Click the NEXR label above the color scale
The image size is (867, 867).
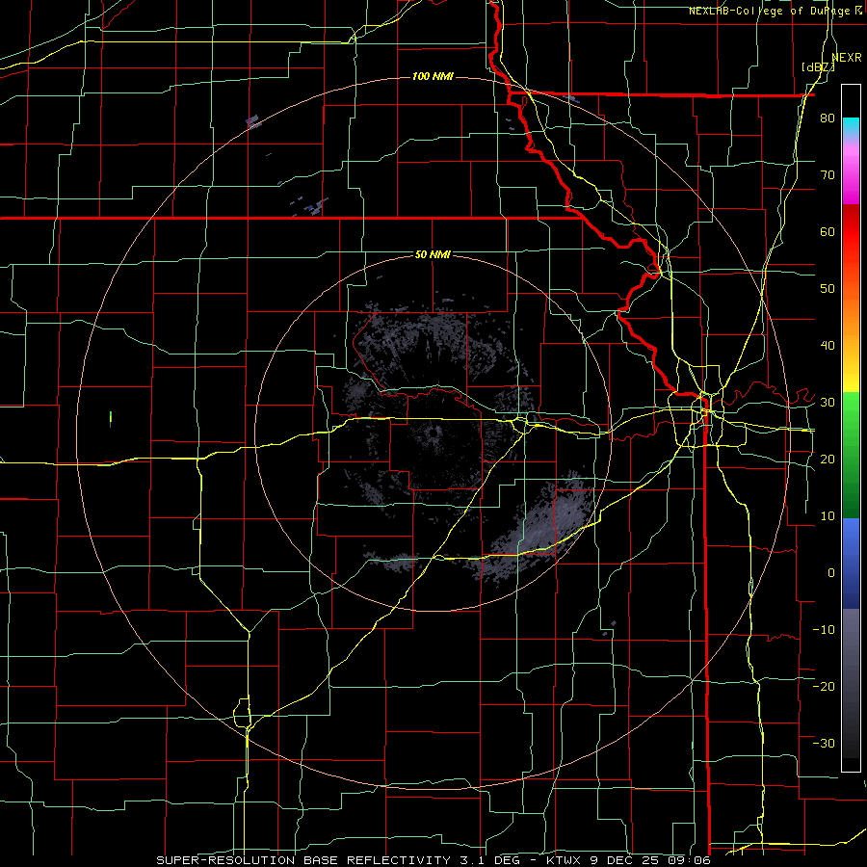point(847,58)
